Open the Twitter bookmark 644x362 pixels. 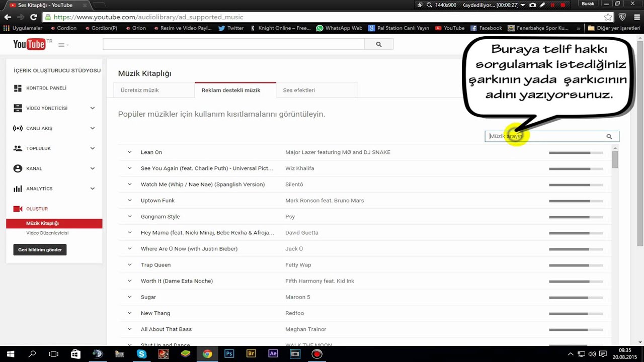231,28
